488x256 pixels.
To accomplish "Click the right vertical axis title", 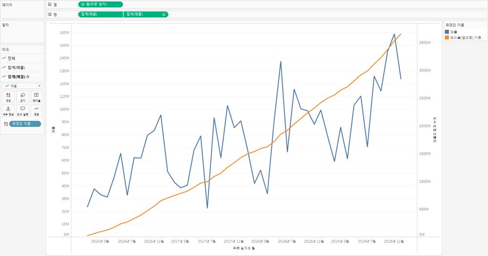I will (x=434, y=130).
